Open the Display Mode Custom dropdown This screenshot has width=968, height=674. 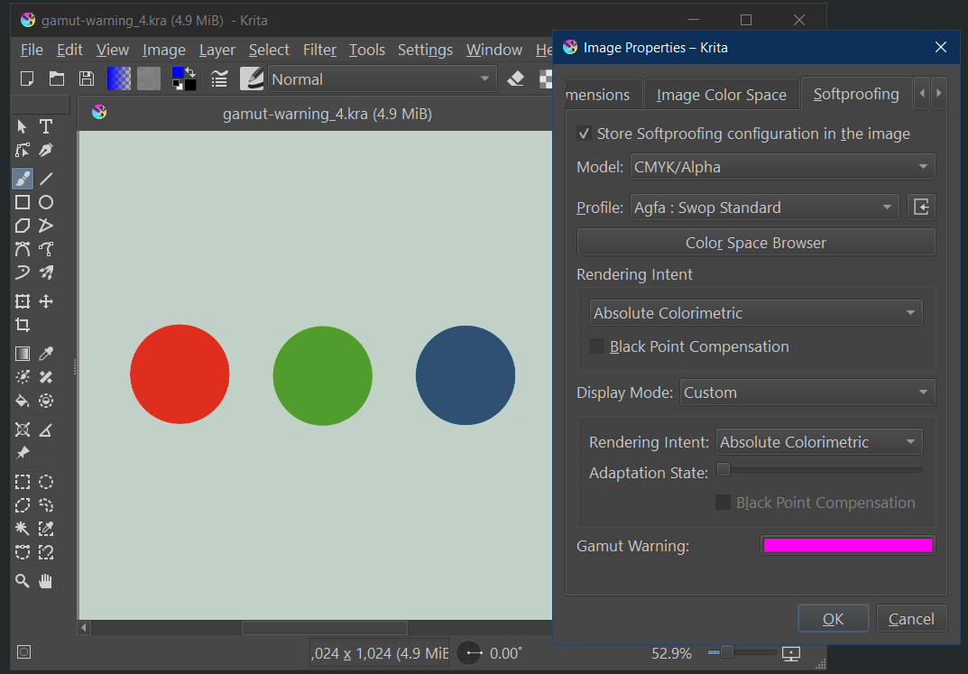807,392
